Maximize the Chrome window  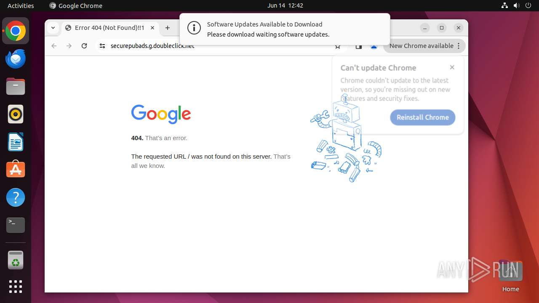[442, 28]
